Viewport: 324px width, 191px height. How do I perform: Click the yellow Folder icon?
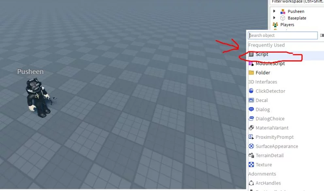click(x=252, y=73)
